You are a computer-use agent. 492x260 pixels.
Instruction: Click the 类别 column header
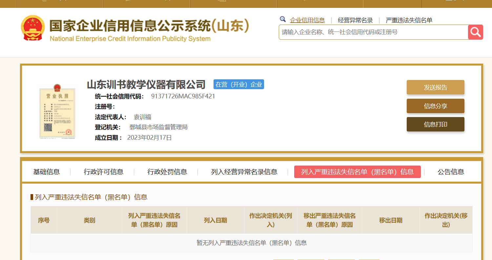(x=89, y=220)
